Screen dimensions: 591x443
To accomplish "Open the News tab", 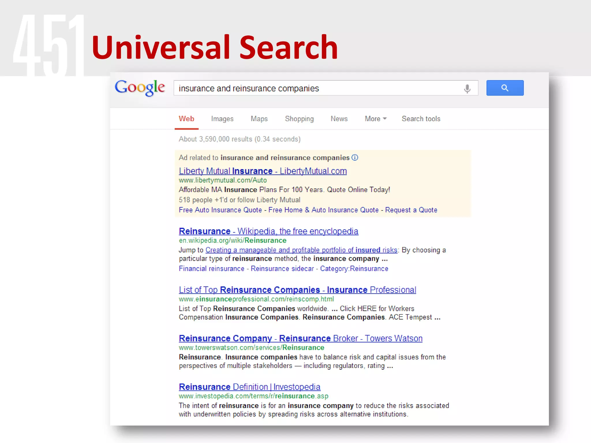I will [x=339, y=119].
